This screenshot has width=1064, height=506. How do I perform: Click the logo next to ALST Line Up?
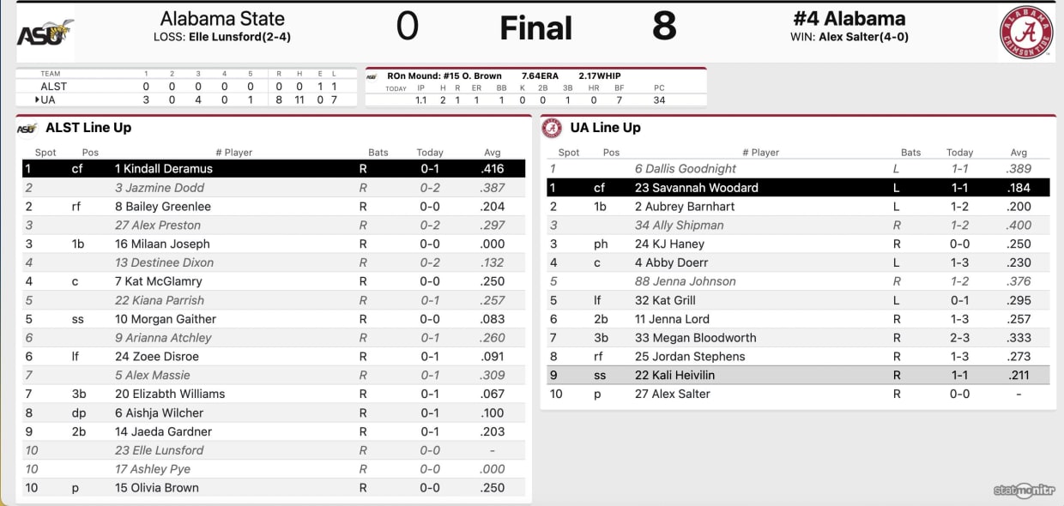pos(27,128)
